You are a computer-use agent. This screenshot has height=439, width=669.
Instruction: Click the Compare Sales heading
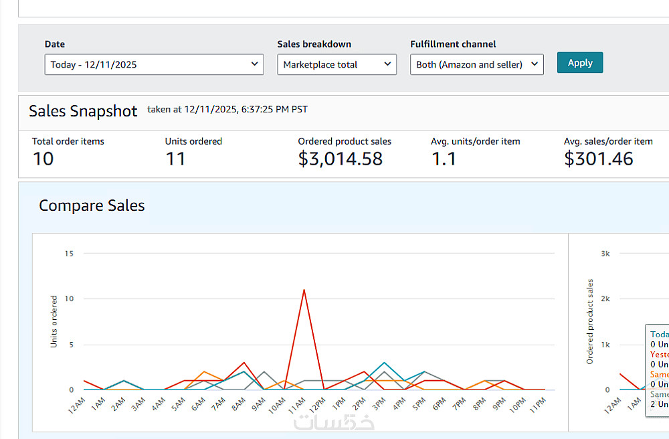point(92,205)
